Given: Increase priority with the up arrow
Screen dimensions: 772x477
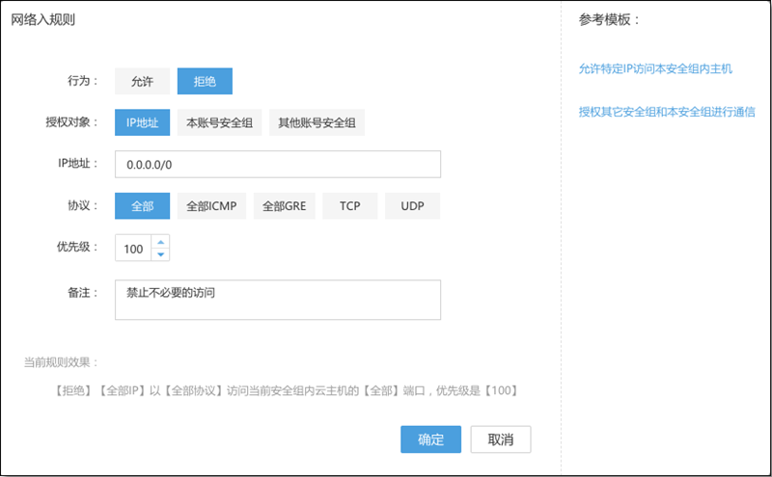Looking at the screenshot, I should pos(160,242).
